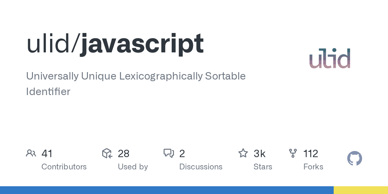The height and width of the screenshot is (194, 388).
Task: Click the Used by label
Action: tap(133, 167)
